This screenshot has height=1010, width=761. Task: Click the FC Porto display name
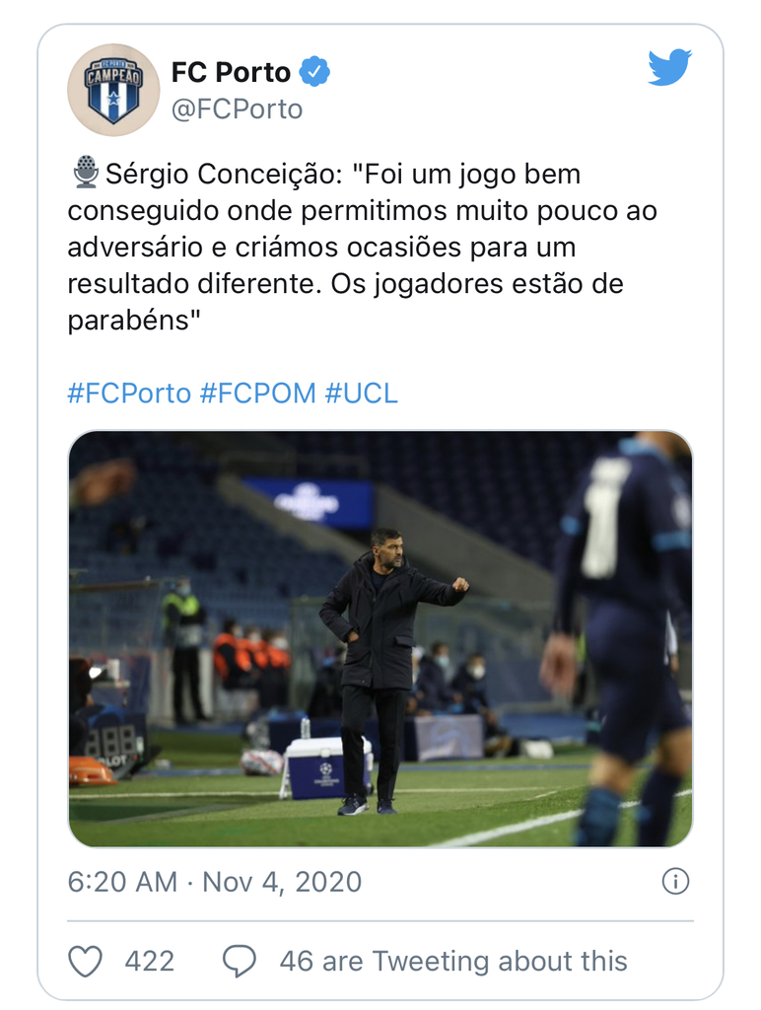pyautogui.click(x=231, y=72)
